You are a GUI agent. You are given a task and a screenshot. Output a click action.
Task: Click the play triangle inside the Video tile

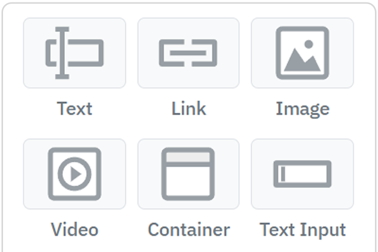tap(76, 174)
